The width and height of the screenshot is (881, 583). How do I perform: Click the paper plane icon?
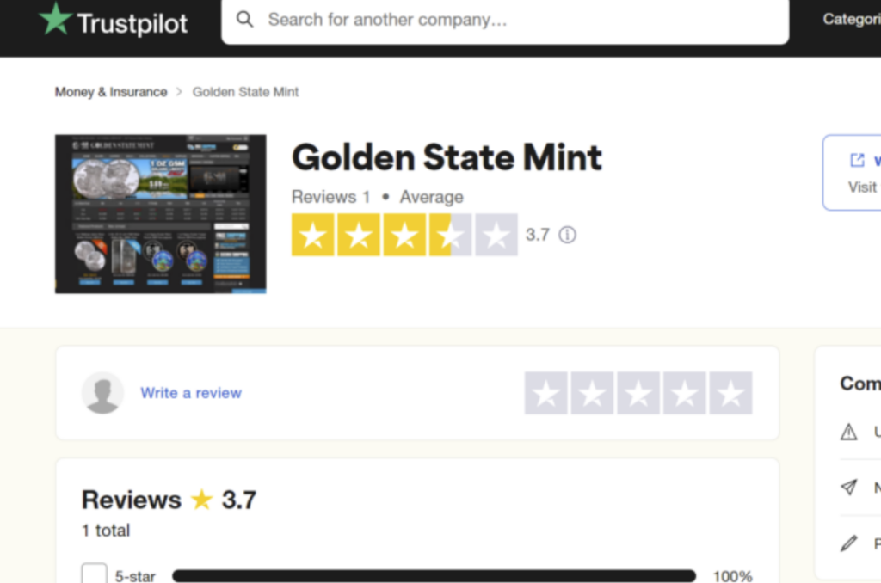(848, 487)
